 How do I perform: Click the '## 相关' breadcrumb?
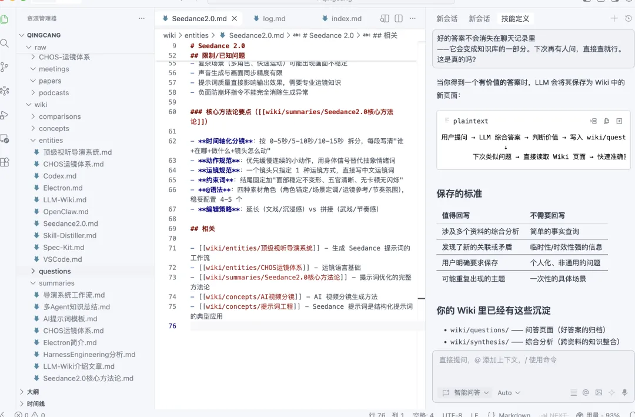click(x=385, y=36)
